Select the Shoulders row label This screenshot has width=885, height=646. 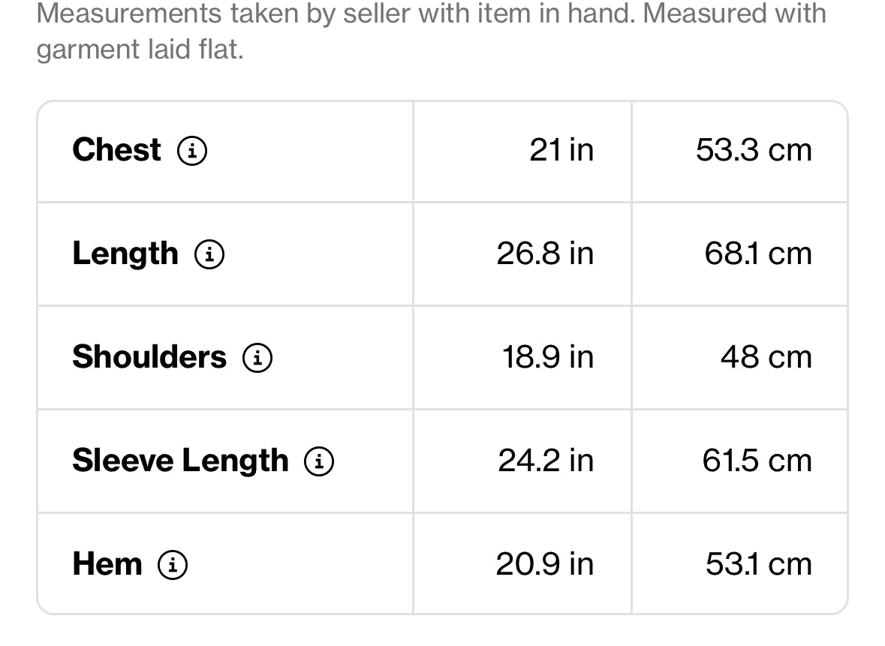149,357
